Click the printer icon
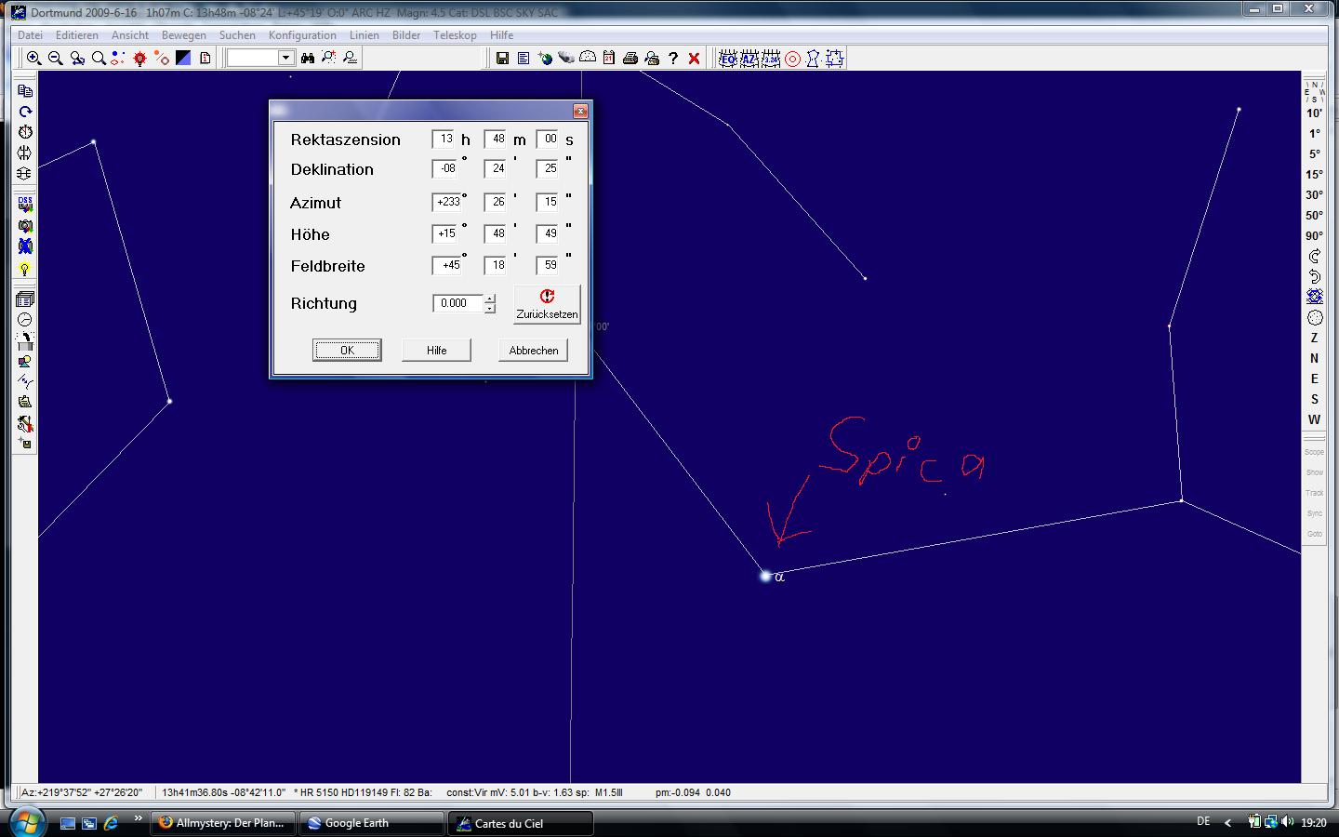Image resolution: width=1339 pixels, height=837 pixels. (x=630, y=58)
